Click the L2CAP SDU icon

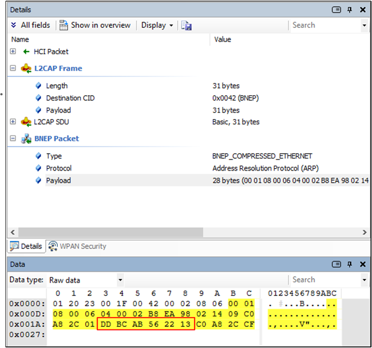(x=26, y=122)
